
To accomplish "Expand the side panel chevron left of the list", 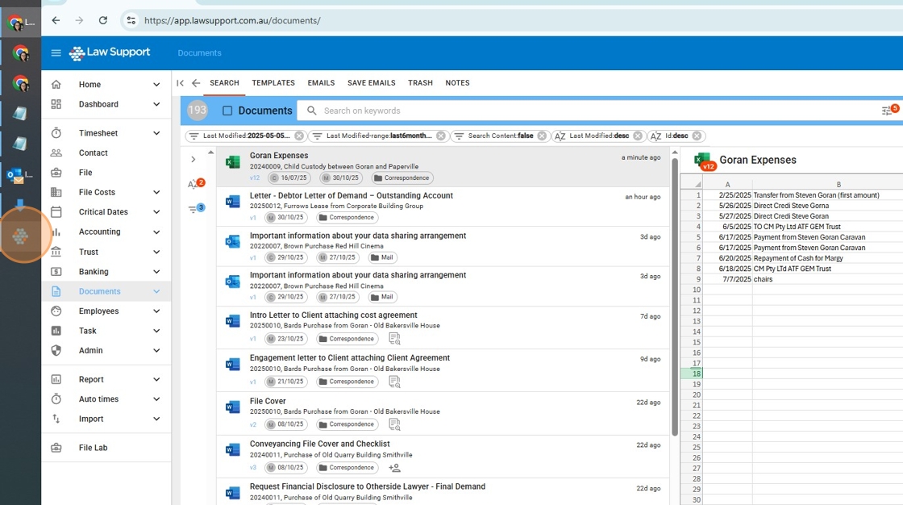I will point(193,160).
